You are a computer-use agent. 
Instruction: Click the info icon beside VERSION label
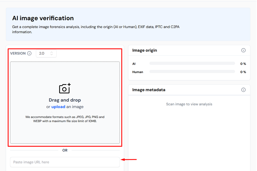click(x=29, y=53)
